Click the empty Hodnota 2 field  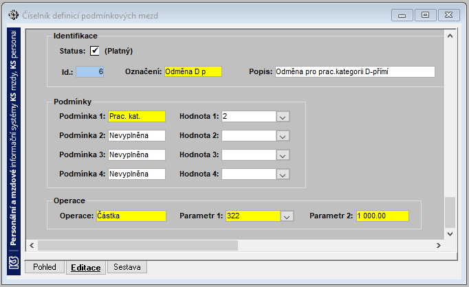pos(249,135)
